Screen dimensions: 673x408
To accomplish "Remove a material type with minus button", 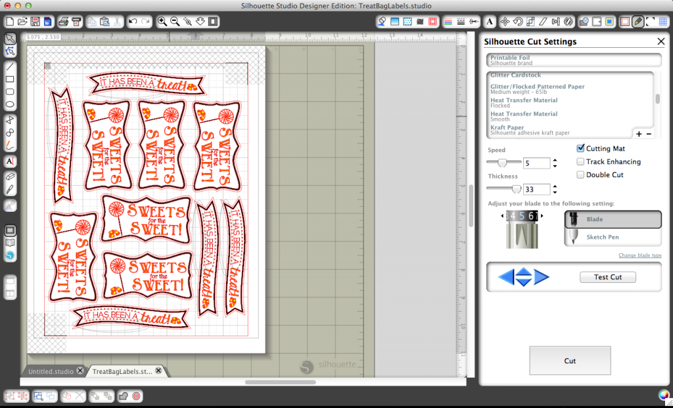I will [649, 134].
